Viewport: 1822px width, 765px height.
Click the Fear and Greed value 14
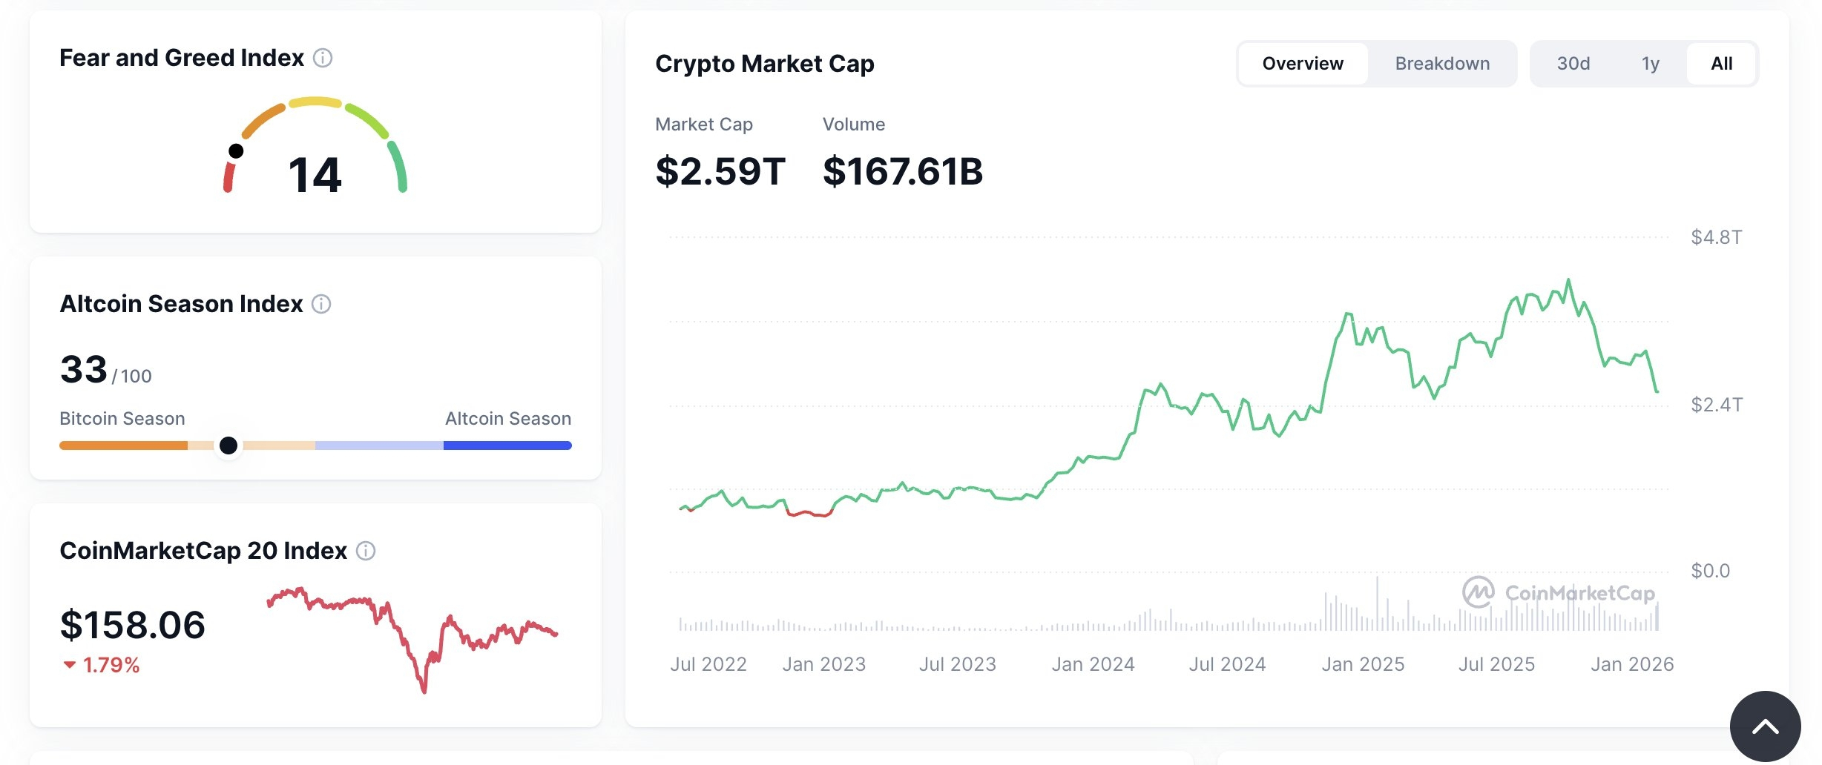click(x=315, y=176)
